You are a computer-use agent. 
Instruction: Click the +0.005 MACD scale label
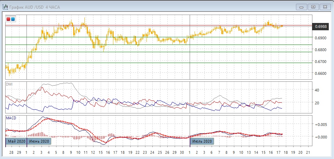[320, 125]
